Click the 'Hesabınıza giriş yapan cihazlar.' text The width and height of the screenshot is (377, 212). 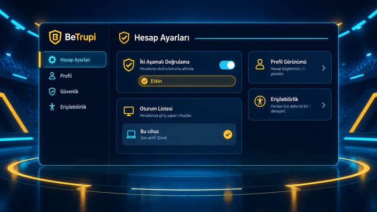[x=166, y=115]
